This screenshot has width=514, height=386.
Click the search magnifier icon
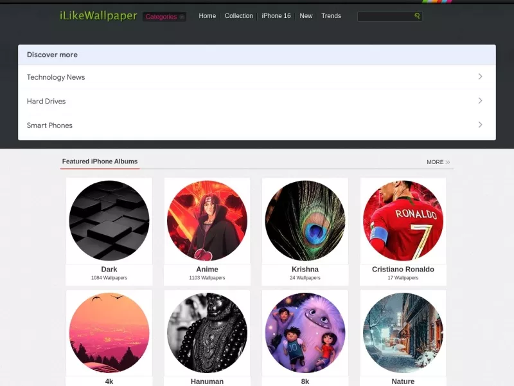pos(417,15)
